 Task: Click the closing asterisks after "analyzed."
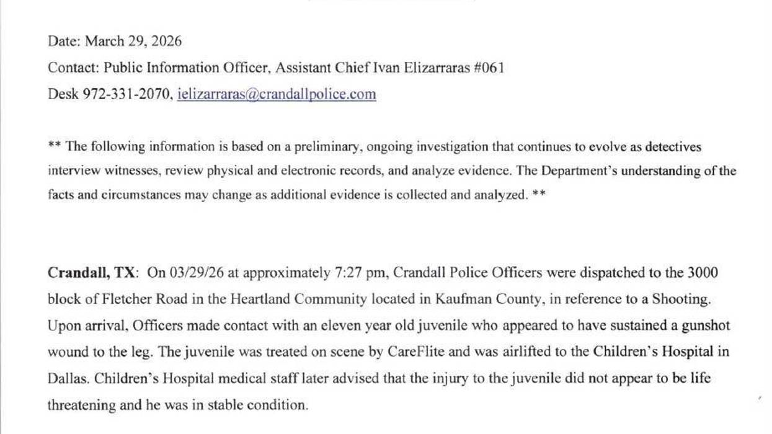coord(538,195)
